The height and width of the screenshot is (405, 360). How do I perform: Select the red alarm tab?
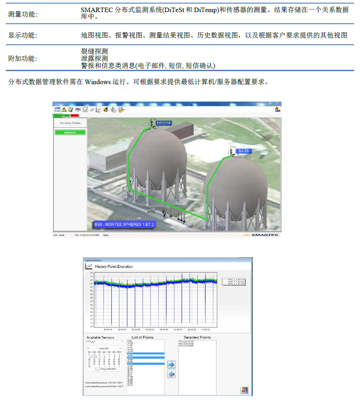pos(75,115)
